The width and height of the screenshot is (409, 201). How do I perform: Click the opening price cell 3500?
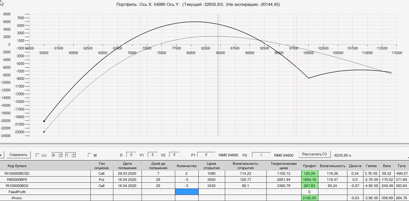pos(211,180)
